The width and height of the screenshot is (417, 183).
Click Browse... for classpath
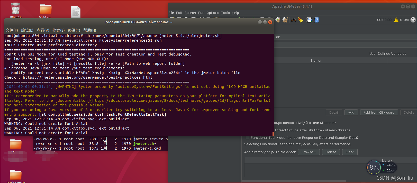click(x=309, y=152)
